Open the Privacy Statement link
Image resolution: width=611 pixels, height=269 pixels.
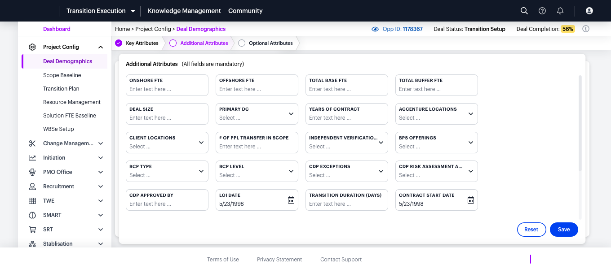coord(279,260)
